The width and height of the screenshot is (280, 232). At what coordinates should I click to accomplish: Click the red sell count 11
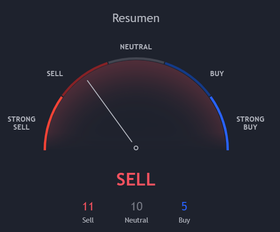88,207
